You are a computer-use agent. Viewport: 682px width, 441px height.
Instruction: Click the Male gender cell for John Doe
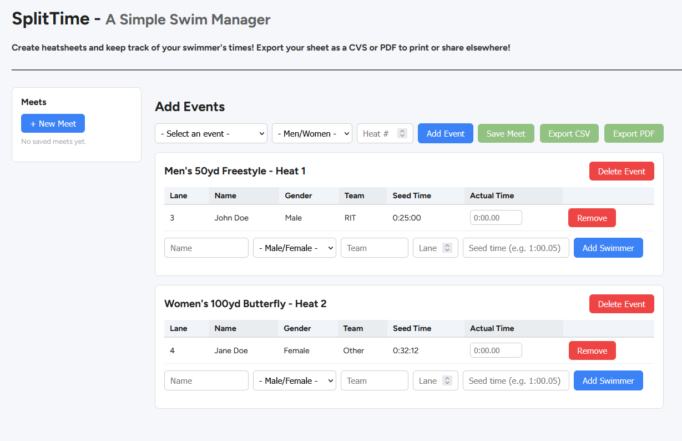pos(293,218)
